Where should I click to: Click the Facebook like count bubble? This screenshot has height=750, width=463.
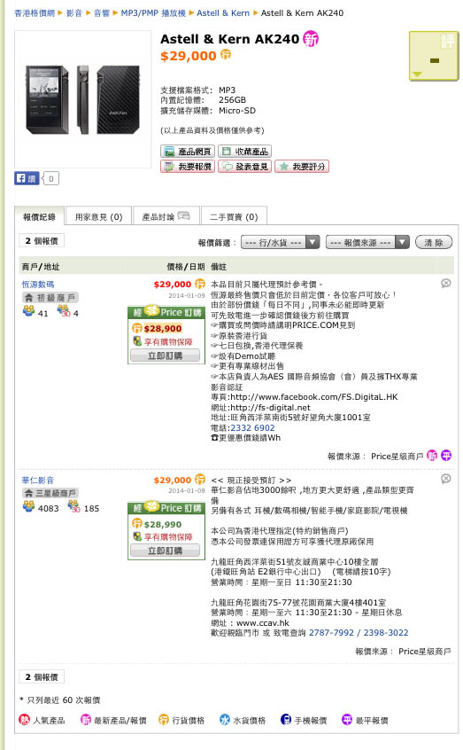50,178
